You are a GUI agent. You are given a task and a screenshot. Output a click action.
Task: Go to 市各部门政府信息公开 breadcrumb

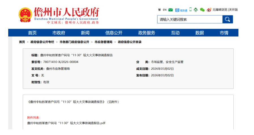click(x=74, y=42)
